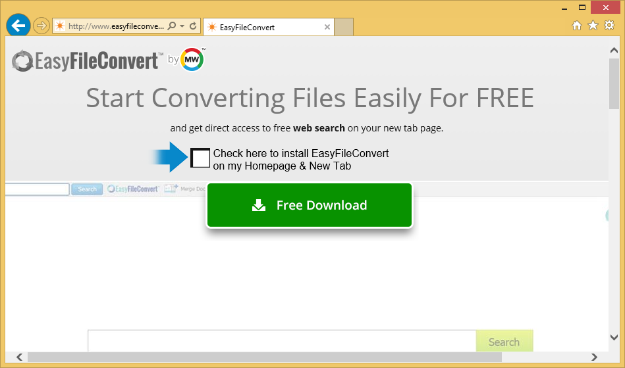Screen dimensions: 625x368
Task: Open the Tools gear menu
Action: click(x=609, y=26)
